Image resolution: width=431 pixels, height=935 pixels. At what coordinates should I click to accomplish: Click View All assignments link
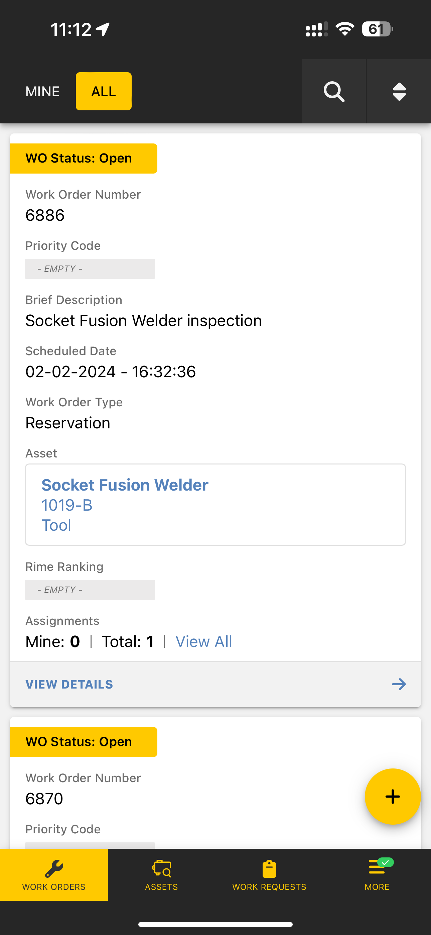pyautogui.click(x=204, y=641)
